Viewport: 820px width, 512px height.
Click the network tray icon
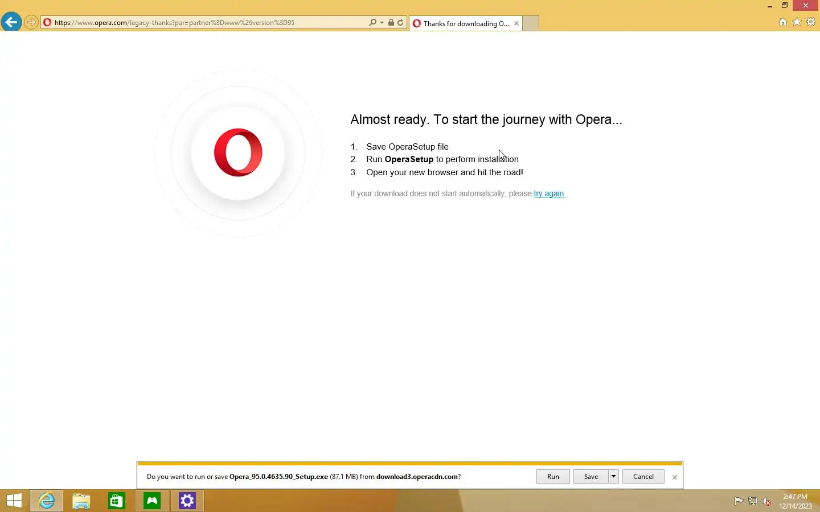click(x=753, y=501)
